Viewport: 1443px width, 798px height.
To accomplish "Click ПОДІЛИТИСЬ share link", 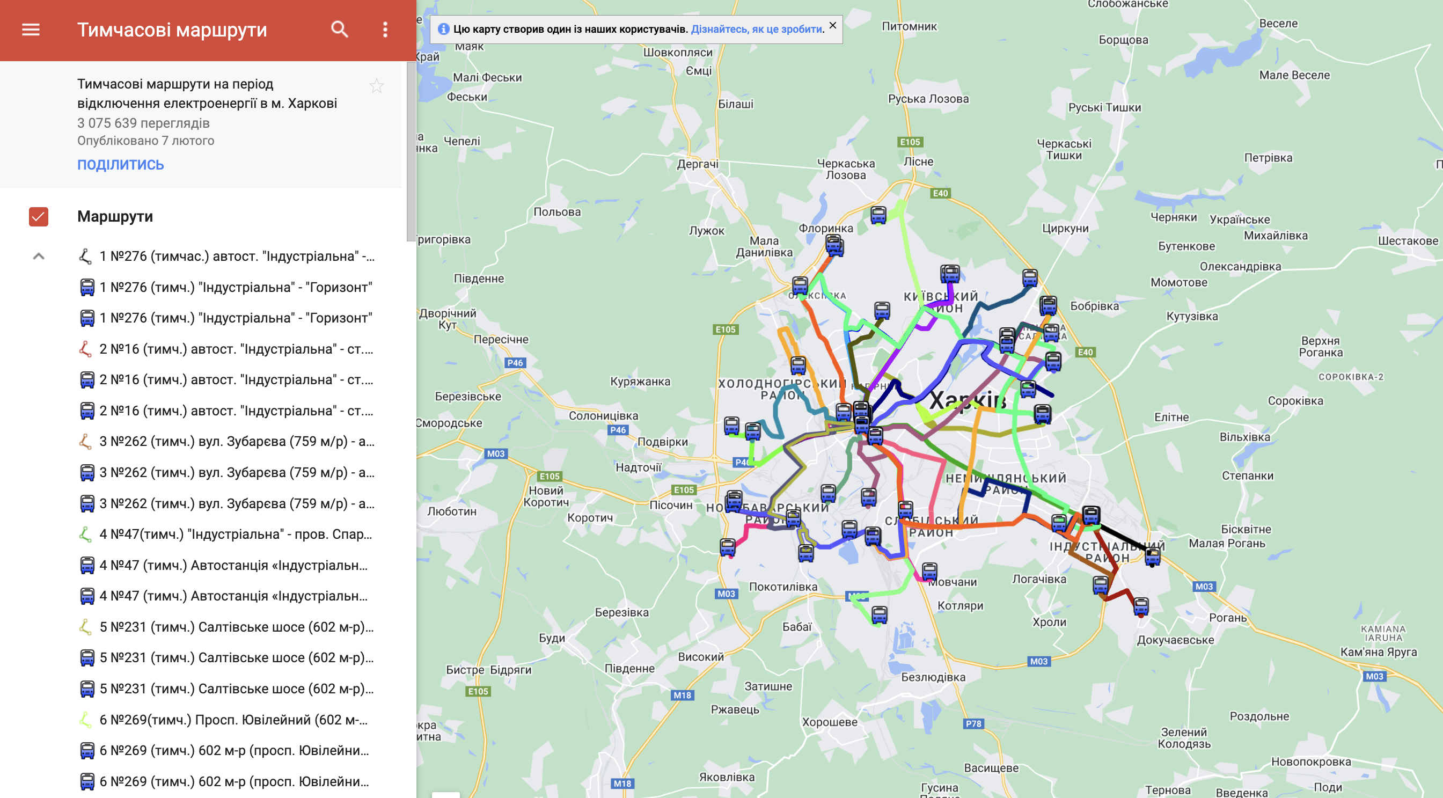I will pos(120,165).
